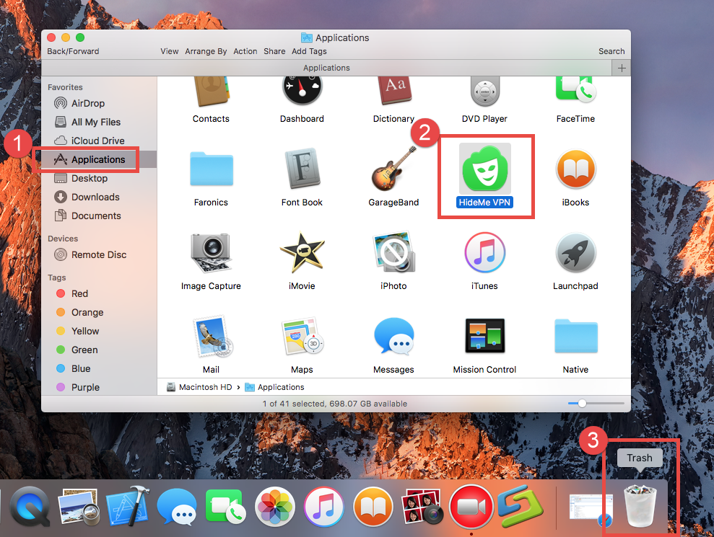
Task: Open the Arrange By dropdown
Action: pos(205,51)
